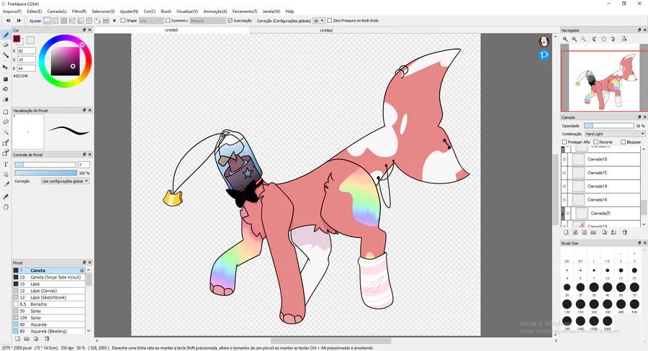
Task: Adjust the Opacidade slider in Camada panel
Action: (608, 126)
